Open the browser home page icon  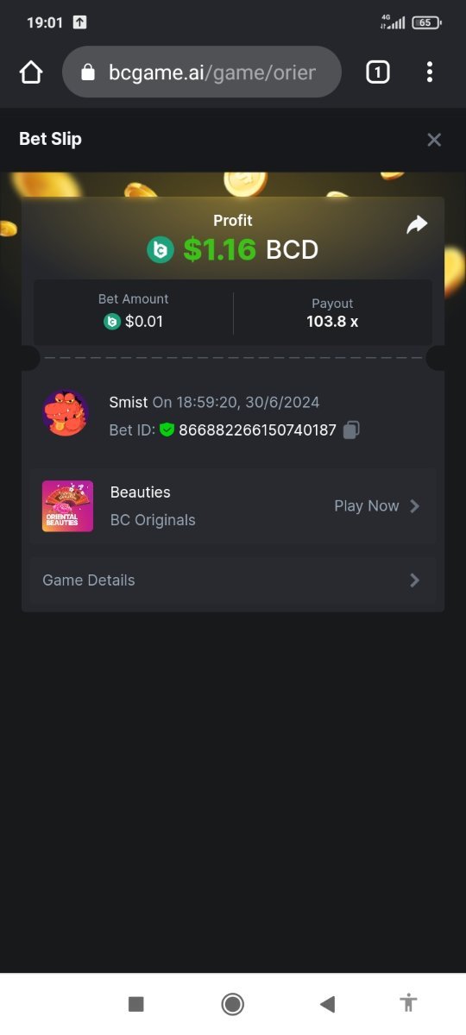31,72
